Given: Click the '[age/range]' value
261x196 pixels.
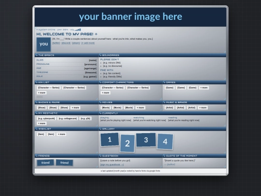Looking at the screenshot, I should [90, 69].
